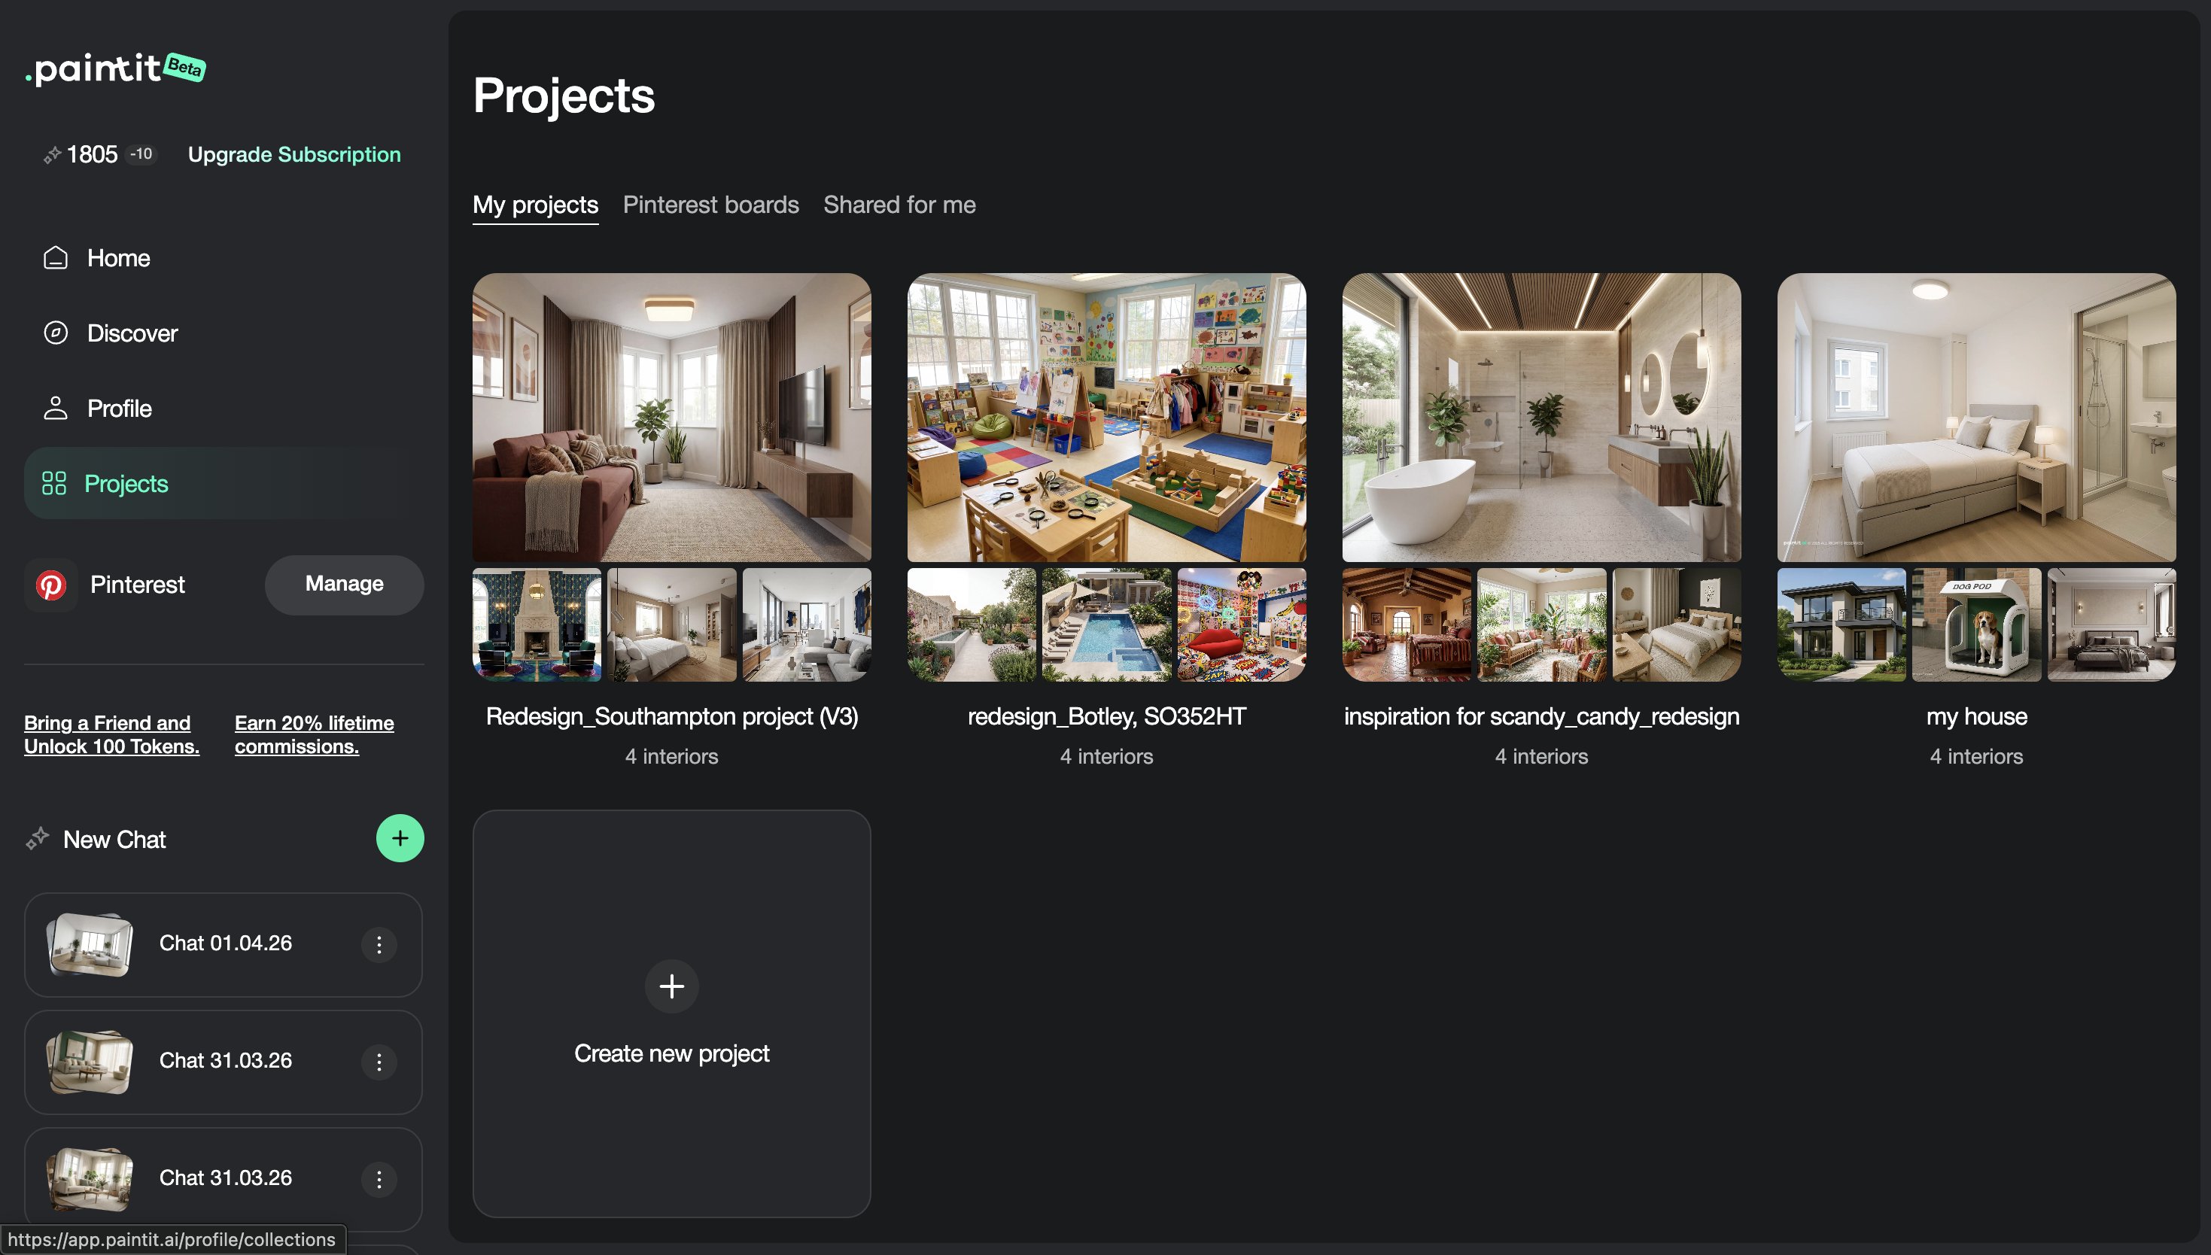Click the token sparkle icon showing 1805
Viewport: 2211px width, 1255px height.
click(x=51, y=154)
